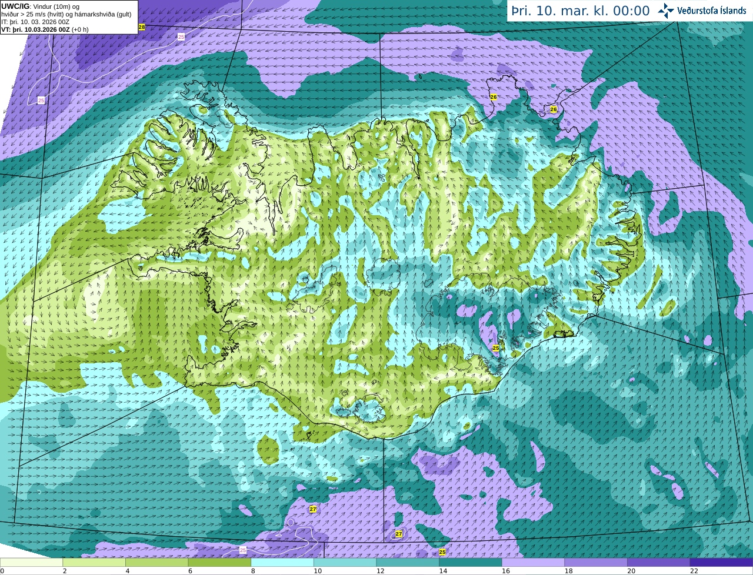The image size is (753, 575).
Task: Select the "Veðurstofa Íslands" name text
Action: [x=712, y=11]
